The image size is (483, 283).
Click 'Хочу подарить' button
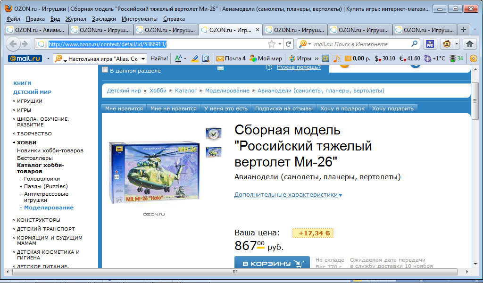click(393, 108)
